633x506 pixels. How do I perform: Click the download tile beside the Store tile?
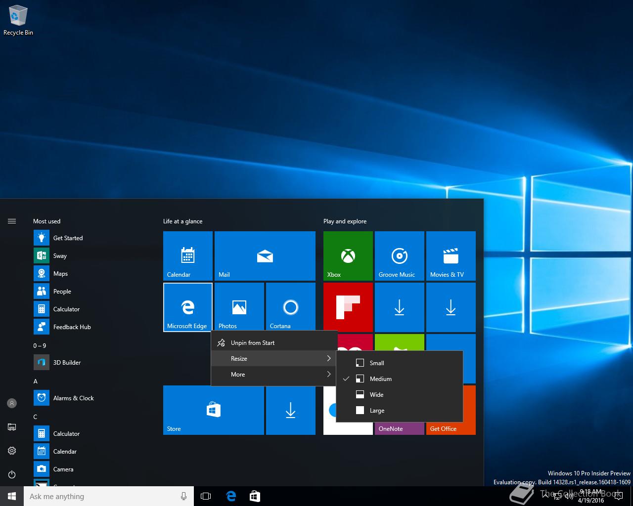[x=291, y=410]
